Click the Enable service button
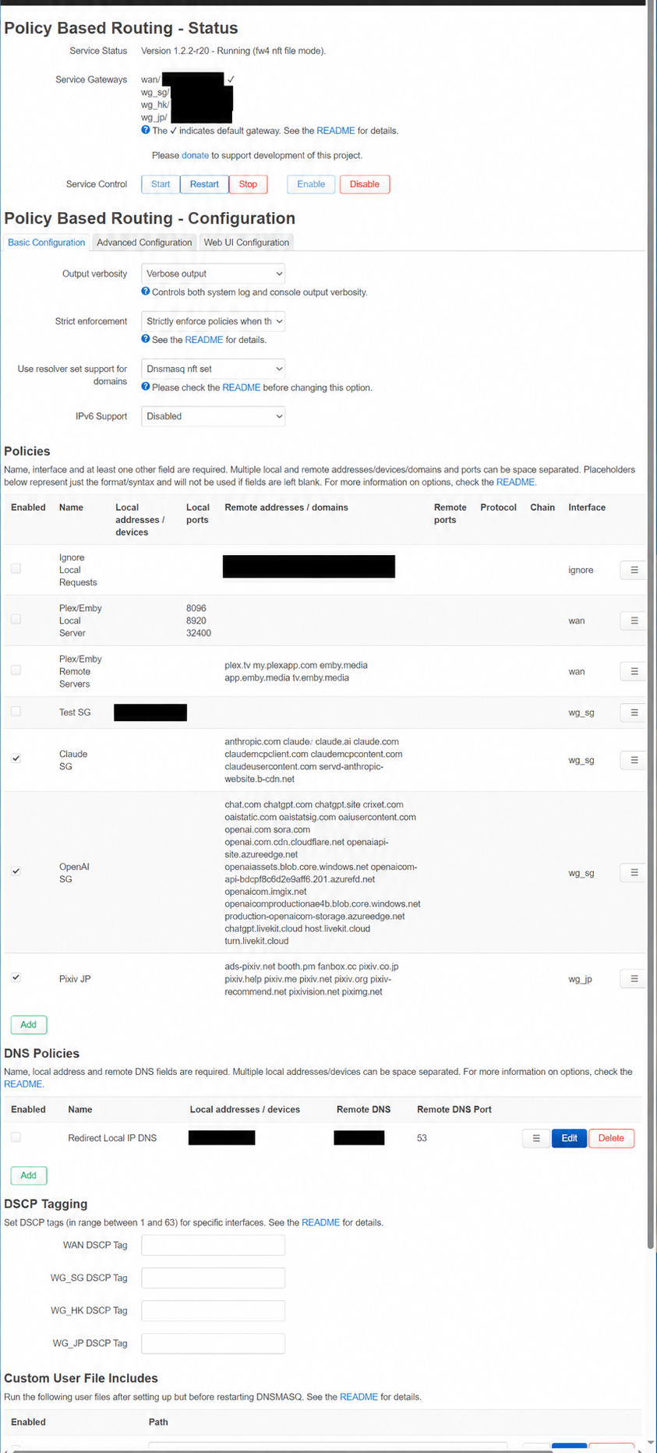This screenshot has height=1453, width=657. pos(311,184)
